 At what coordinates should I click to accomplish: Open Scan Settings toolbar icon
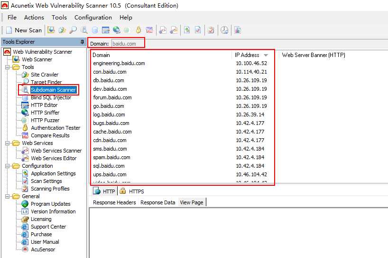198,30
